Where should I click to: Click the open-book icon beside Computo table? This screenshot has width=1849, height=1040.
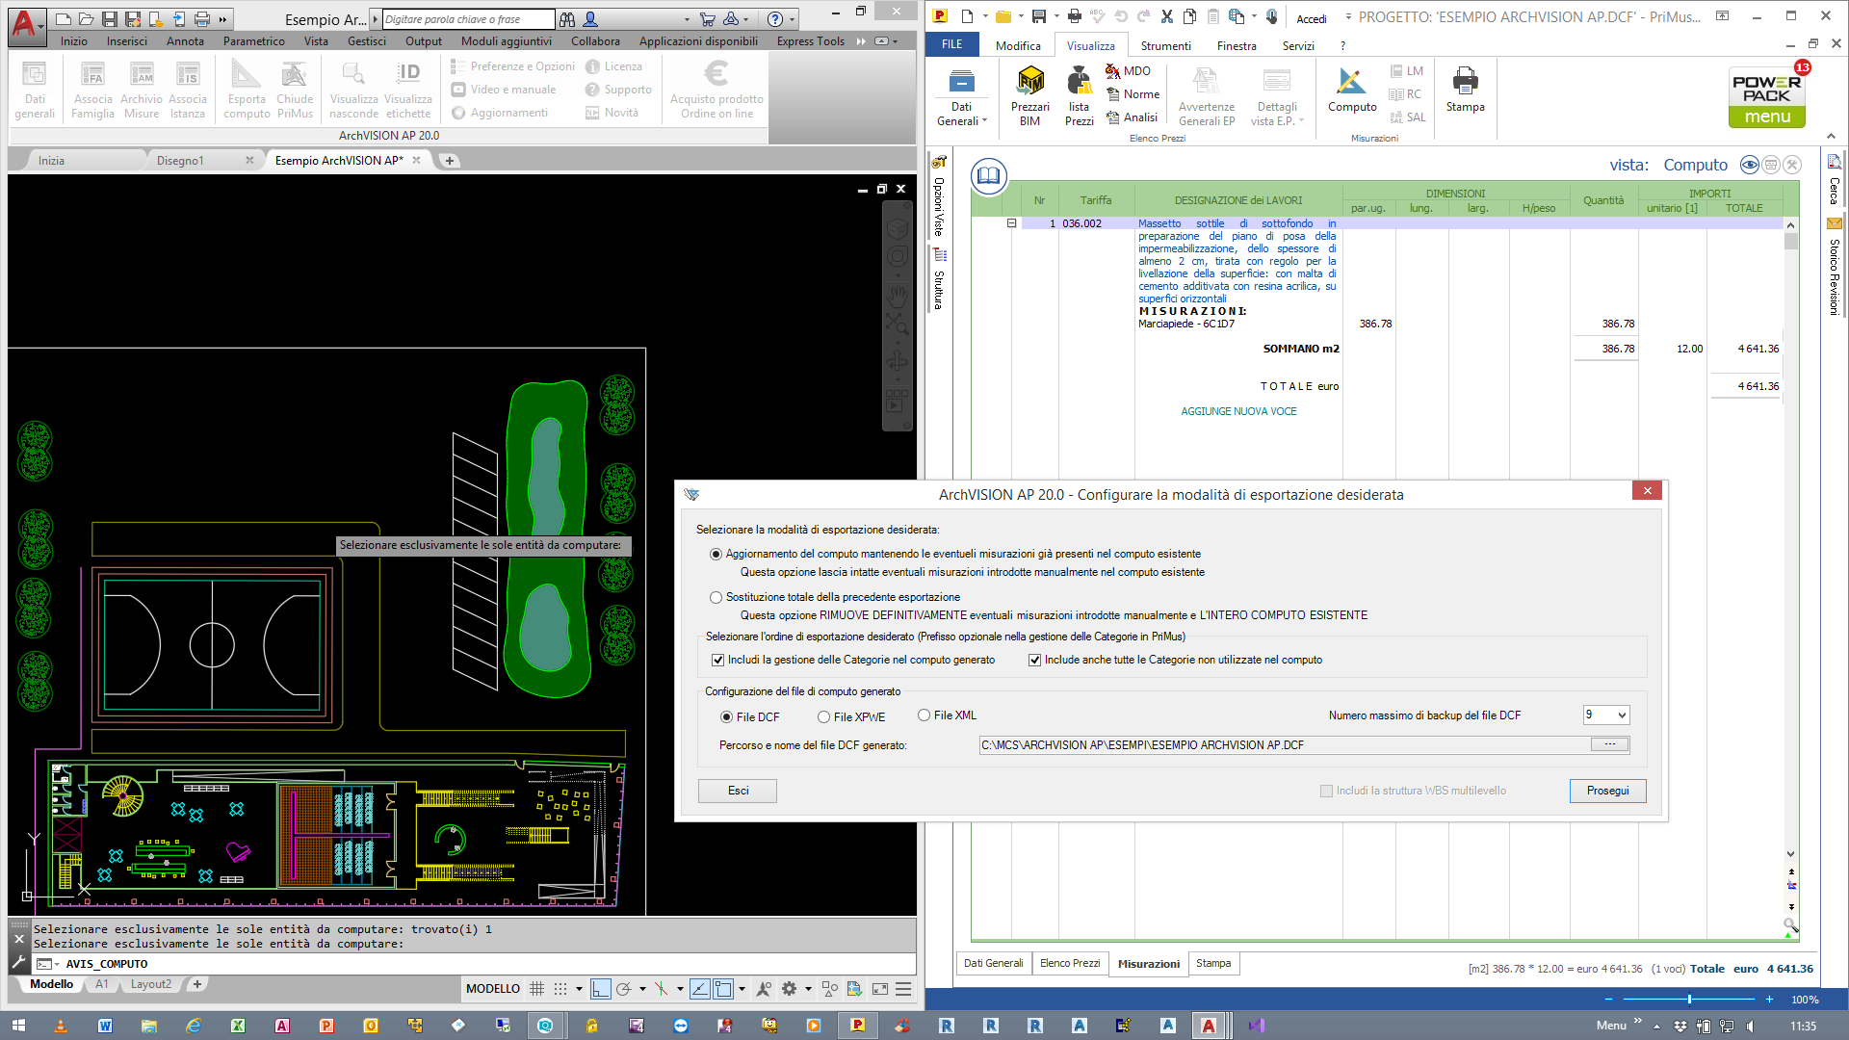pyautogui.click(x=989, y=175)
